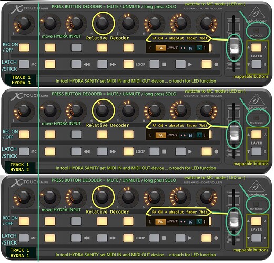Click the play button in HYDRA 1 panel
The height and width of the screenshot is (263, 274).
180,238
